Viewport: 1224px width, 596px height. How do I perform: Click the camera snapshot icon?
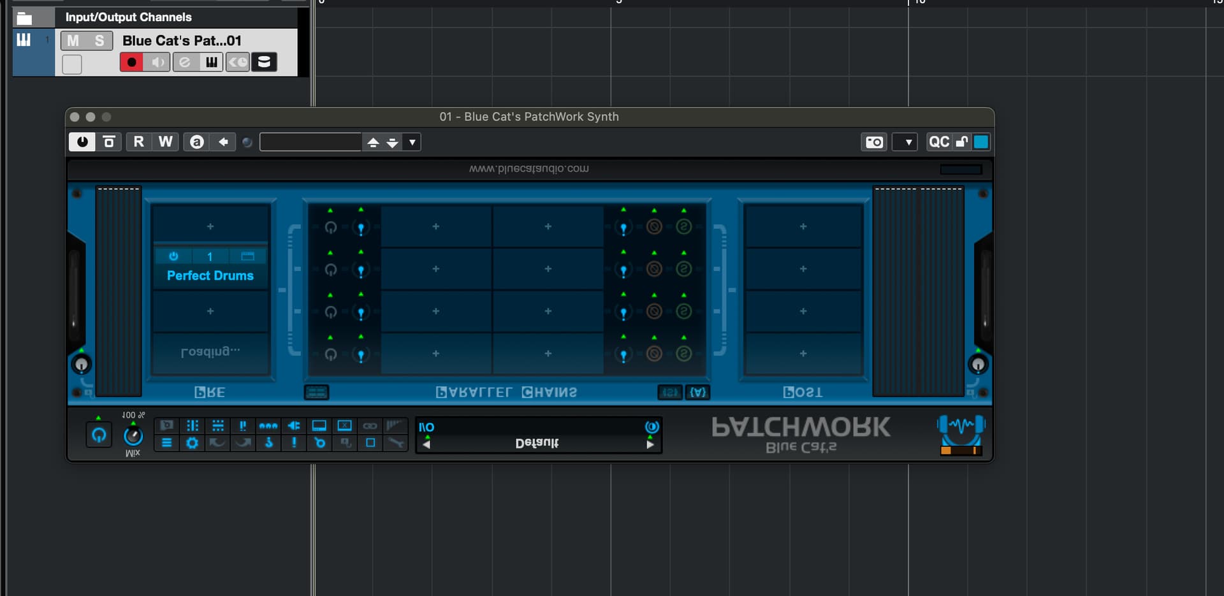(x=874, y=142)
